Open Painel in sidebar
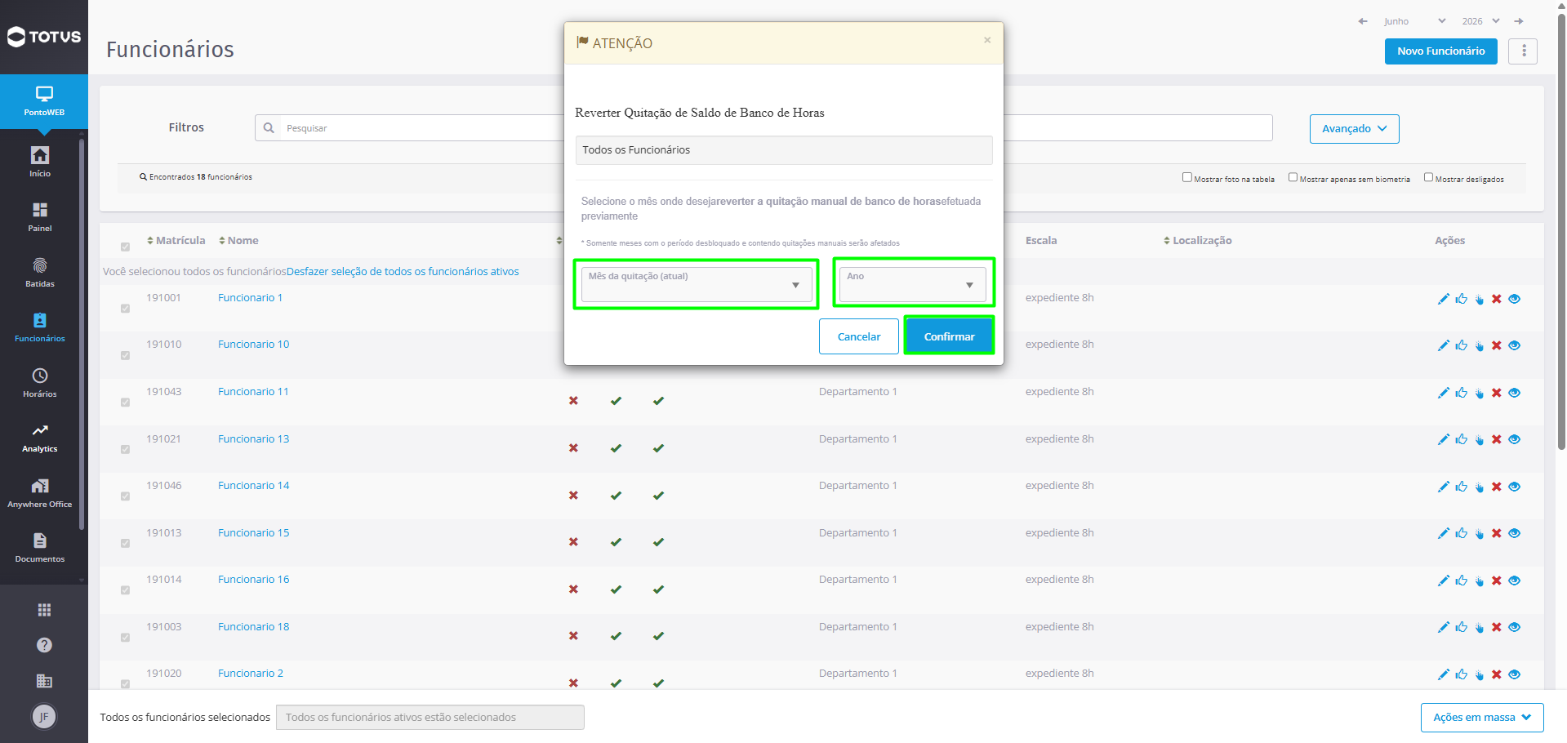Screen dimensions: 1567x743 tap(40, 217)
